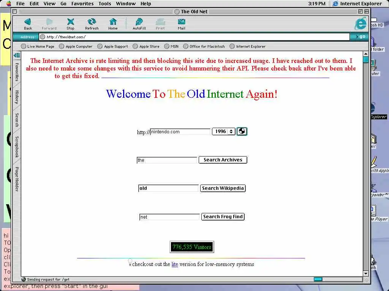
Task: Open the Internet Explorer application menu
Action: (x=357, y=3)
